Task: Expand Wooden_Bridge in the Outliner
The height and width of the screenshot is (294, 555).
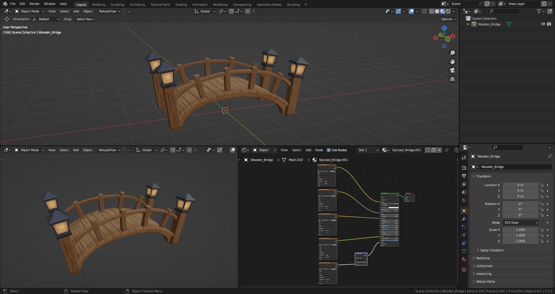Action: (468, 24)
